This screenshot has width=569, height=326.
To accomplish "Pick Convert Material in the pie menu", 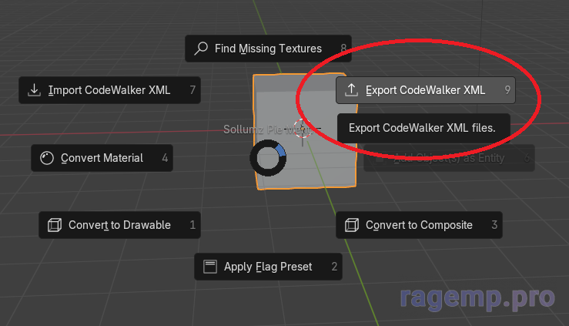I will tap(102, 158).
